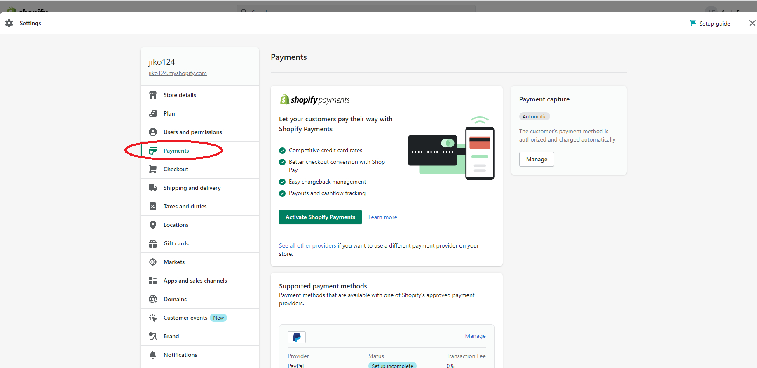The width and height of the screenshot is (757, 368).
Task: Close the Settings panel with X
Action: (752, 23)
